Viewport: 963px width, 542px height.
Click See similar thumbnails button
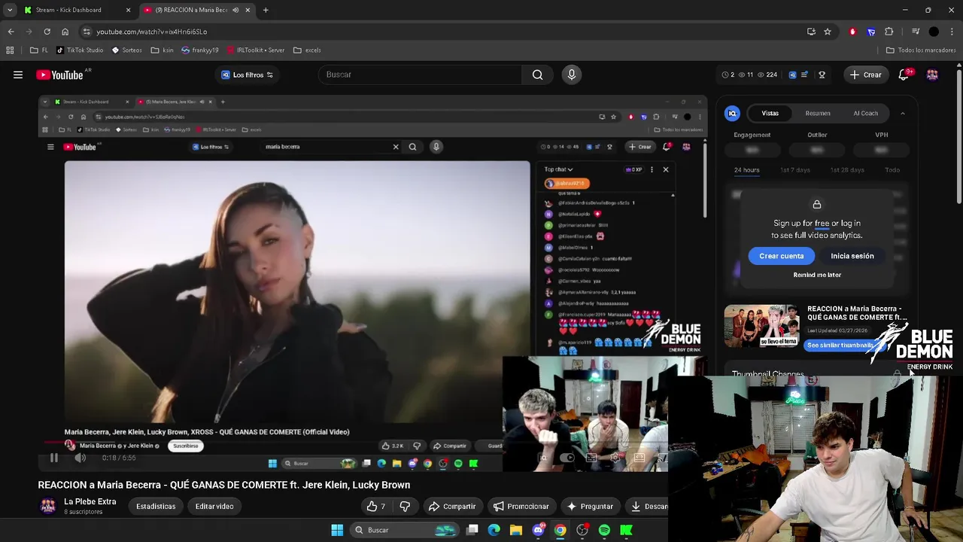pyautogui.click(x=840, y=346)
